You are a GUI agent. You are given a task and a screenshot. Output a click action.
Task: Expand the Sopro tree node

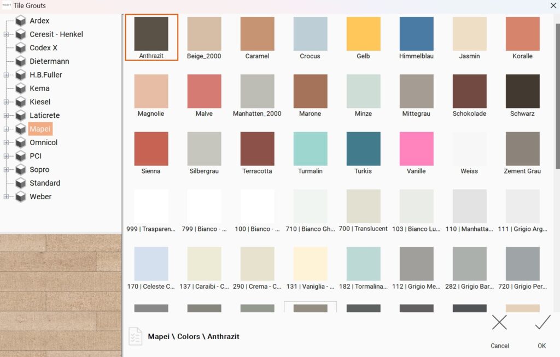point(6,169)
